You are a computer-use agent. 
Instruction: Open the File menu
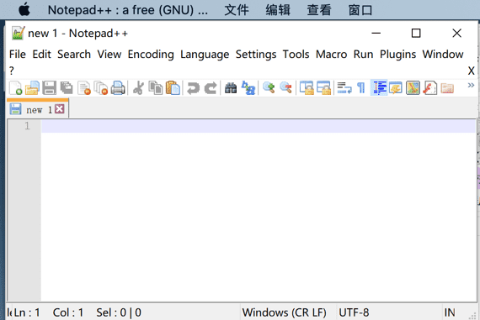tap(18, 55)
